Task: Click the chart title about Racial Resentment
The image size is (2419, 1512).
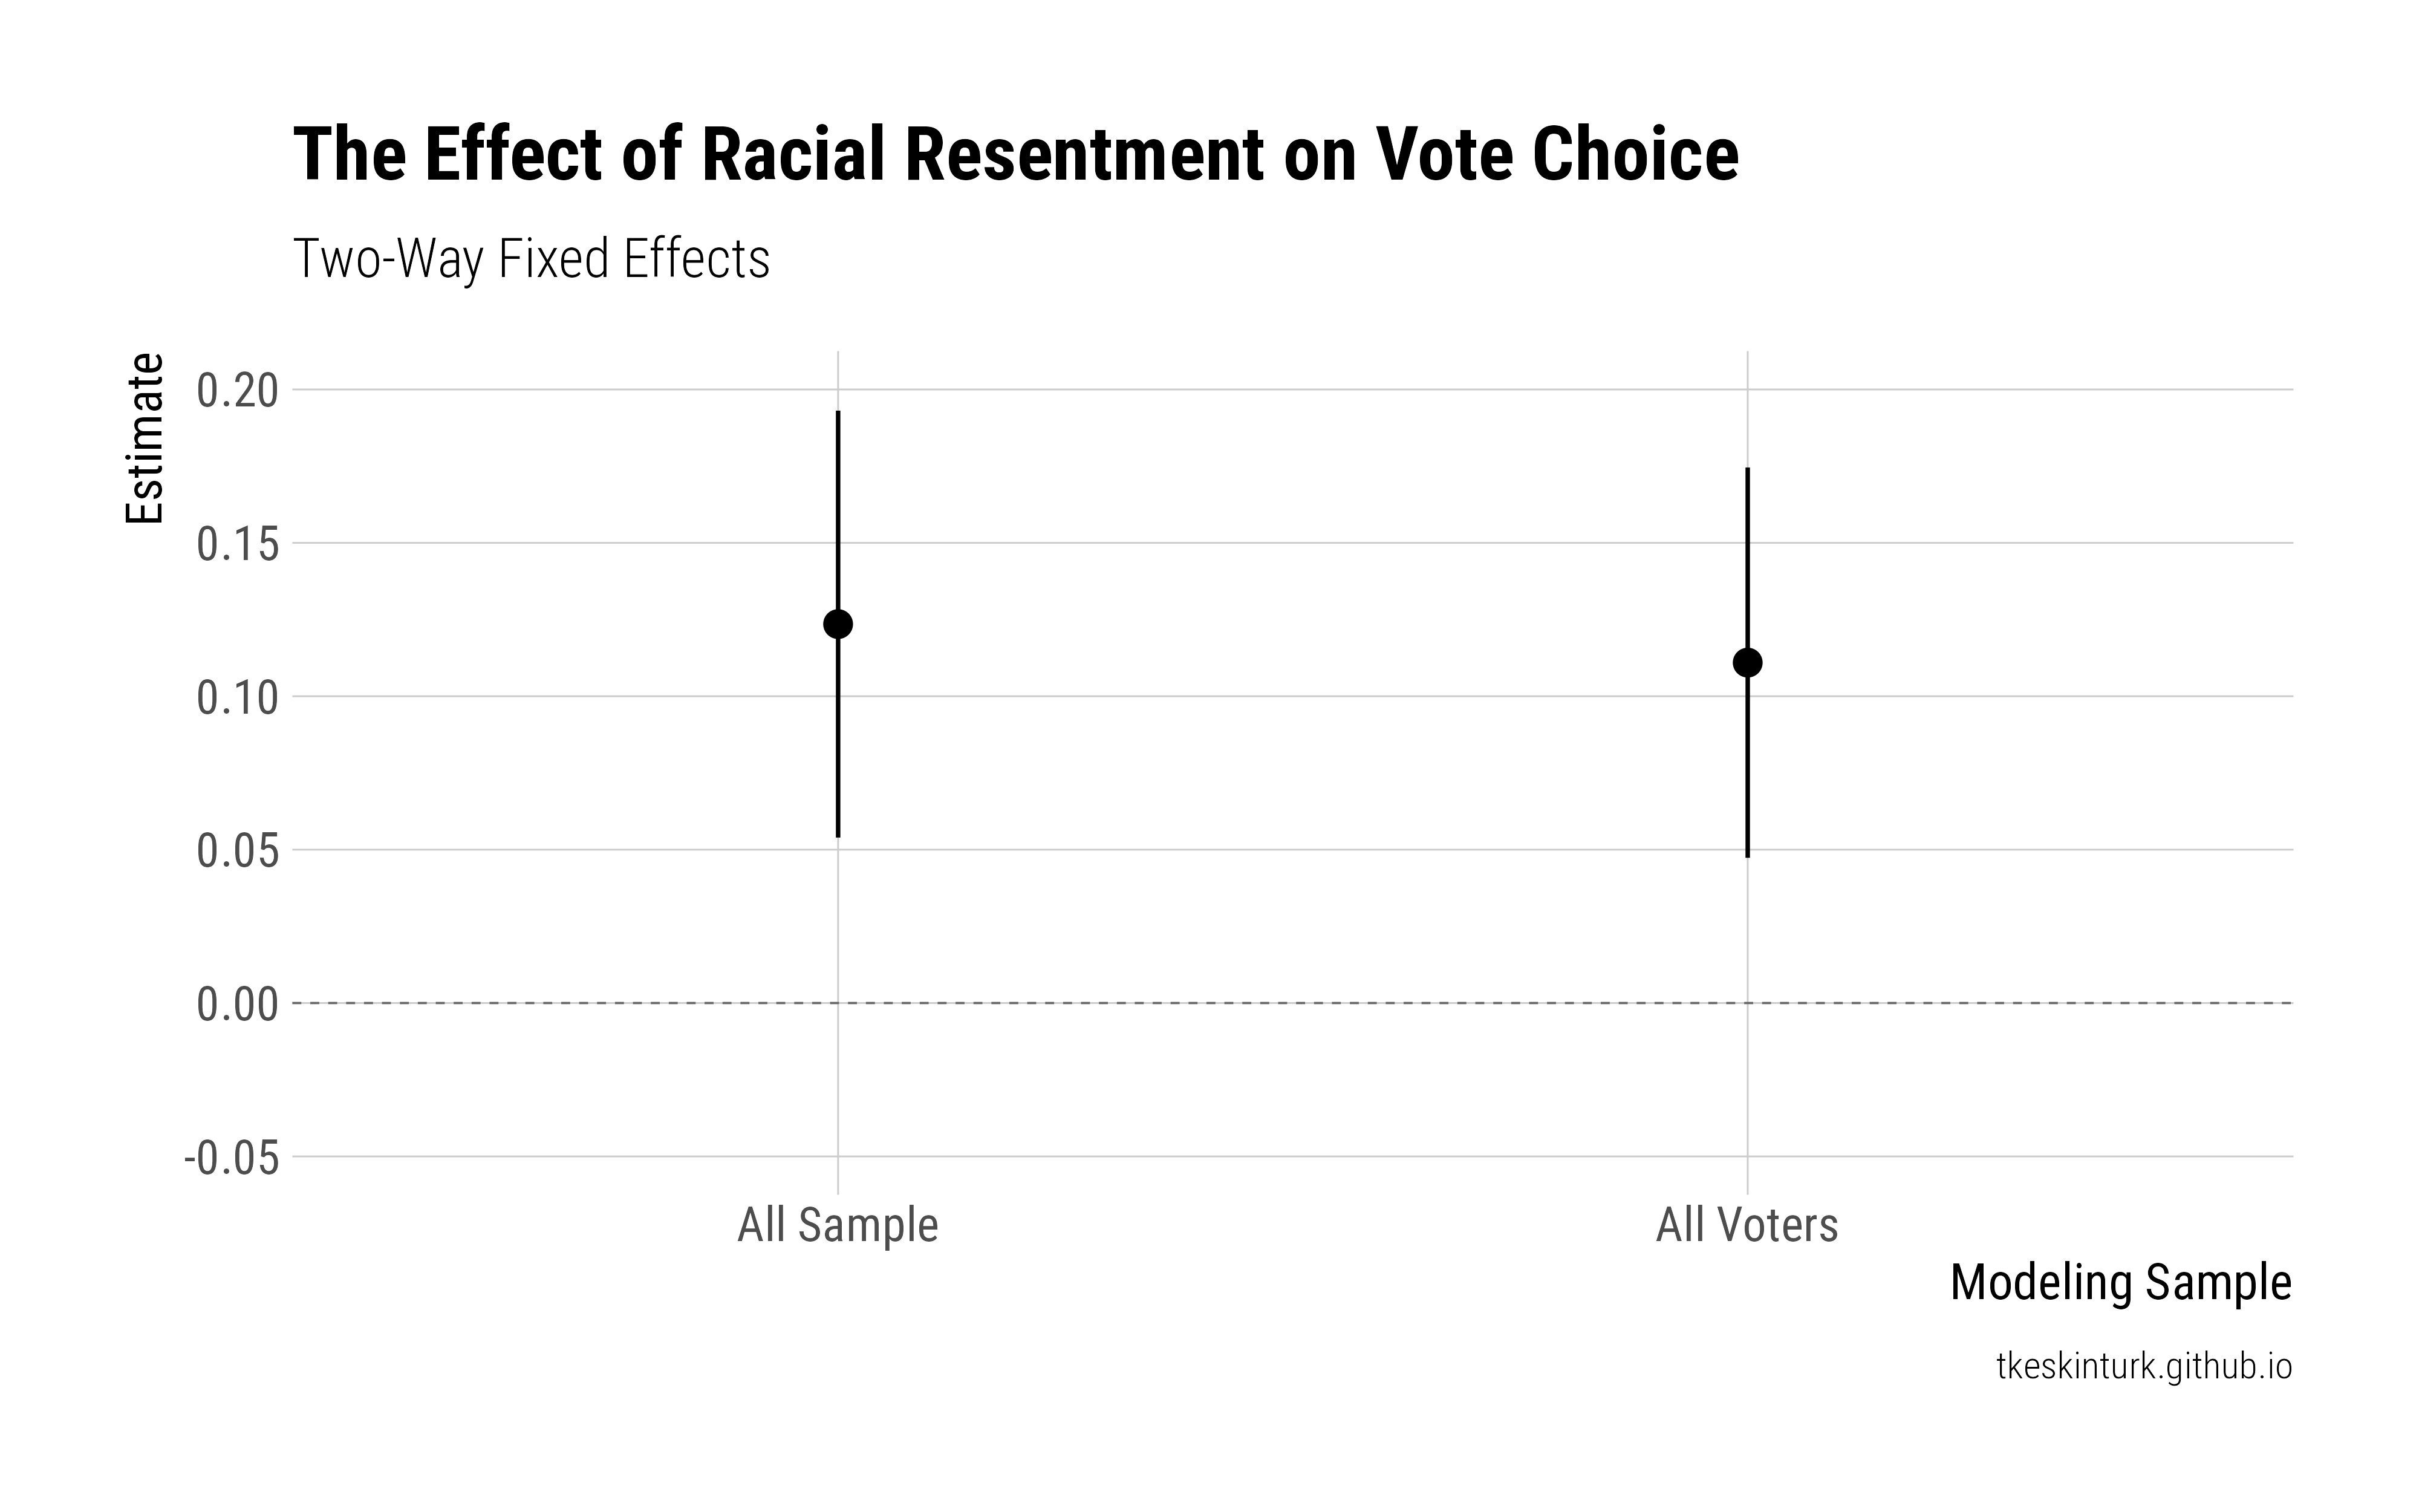Action: (1015, 155)
